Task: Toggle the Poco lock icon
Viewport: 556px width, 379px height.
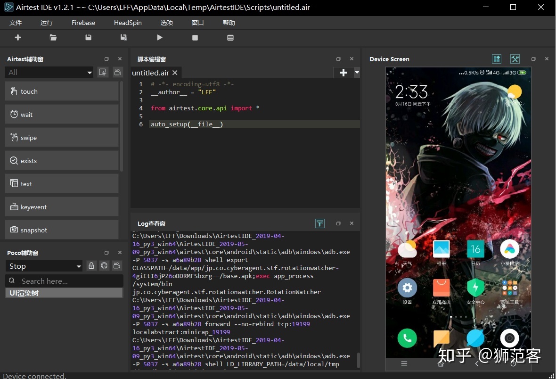Action: tap(91, 266)
